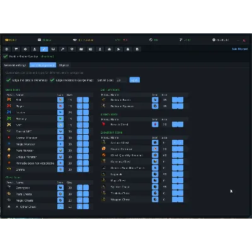Change the icon for Special NPC
Screen dimensions: 252x252
coord(60,131)
